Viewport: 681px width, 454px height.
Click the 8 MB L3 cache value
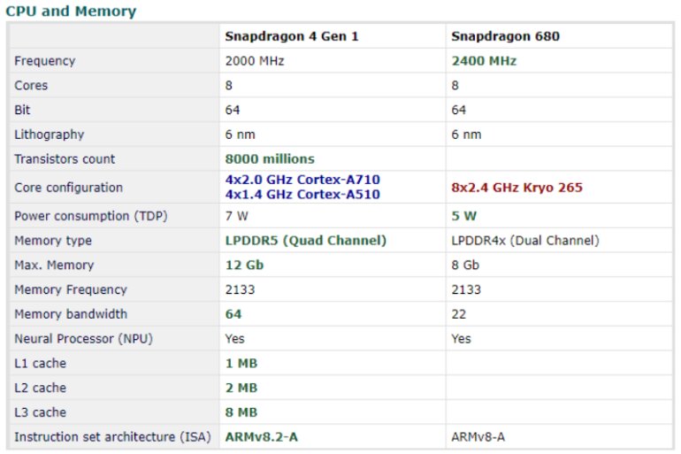coord(241,412)
